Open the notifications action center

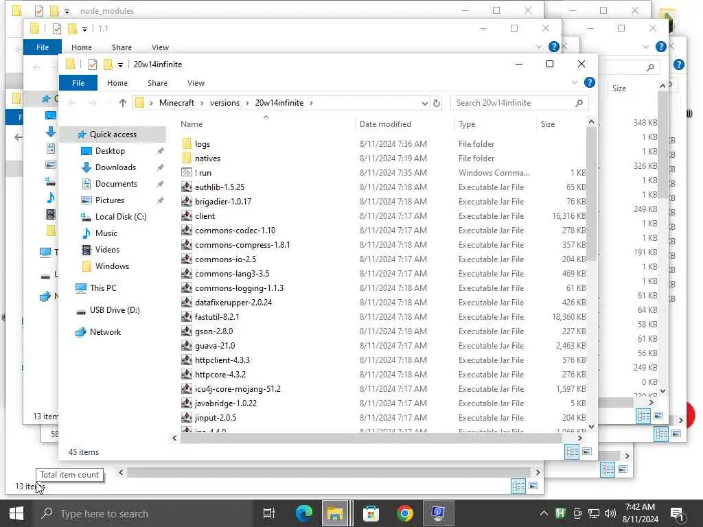tap(676, 514)
